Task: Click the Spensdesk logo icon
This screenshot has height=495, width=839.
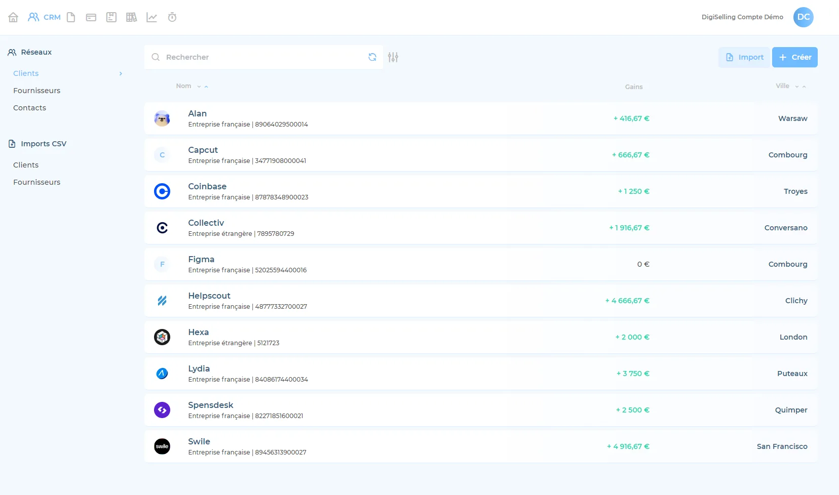Action: [x=162, y=410]
